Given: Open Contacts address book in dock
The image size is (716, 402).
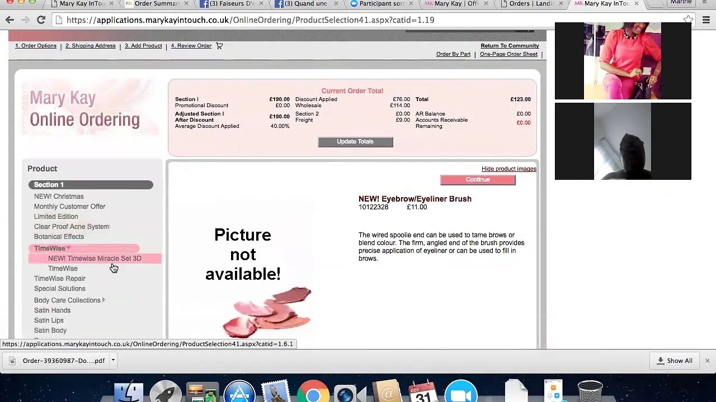Looking at the screenshot, I should click(387, 392).
